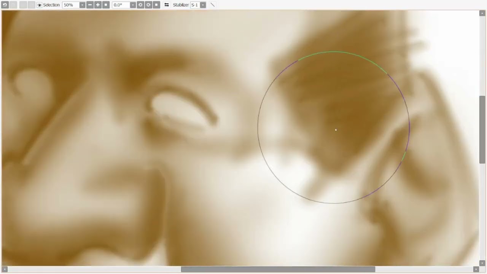Flip canvas horizontally with arrows icon
This screenshot has height=274, width=487.
[x=167, y=5]
